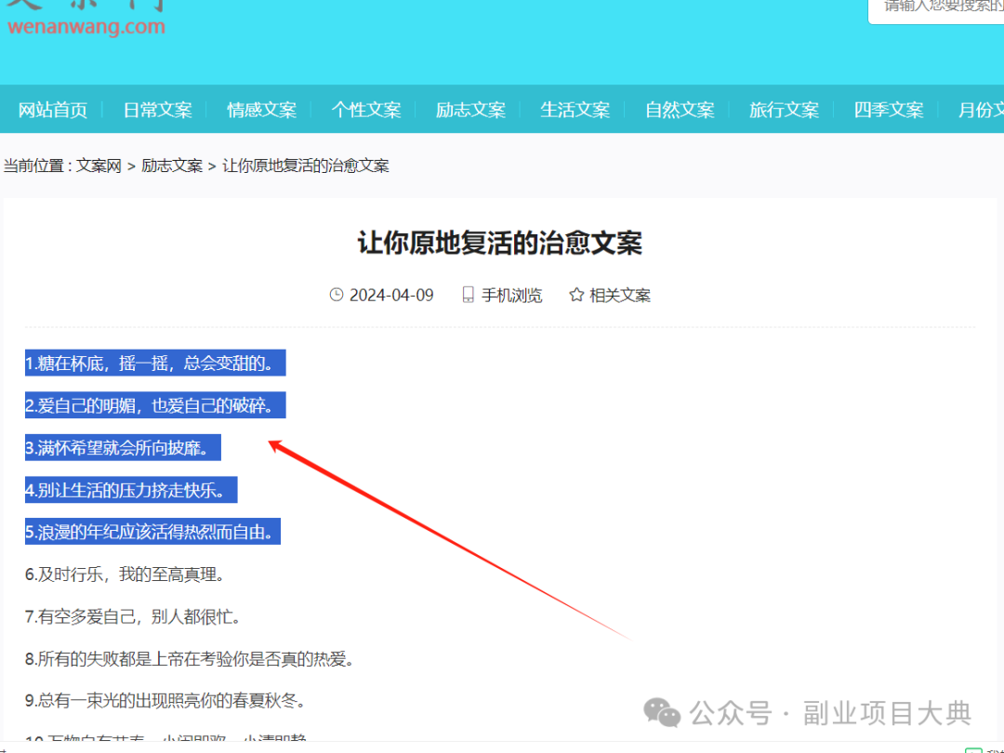
Task: Open the 生活文案 category
Action: tap(574, 110)
